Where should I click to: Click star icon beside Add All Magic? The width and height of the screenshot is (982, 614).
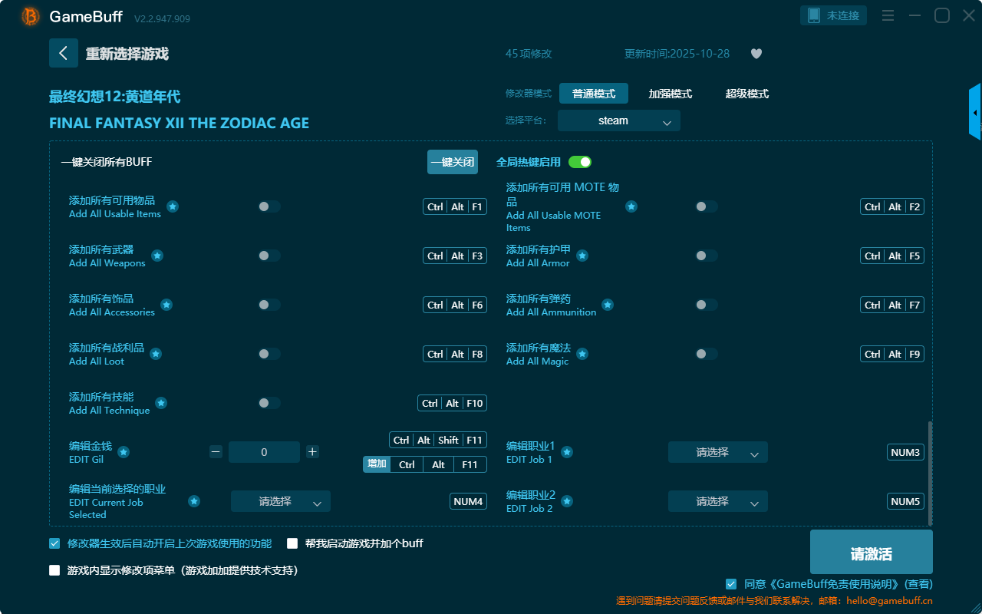pyautogui.click(x=582, y=354)
